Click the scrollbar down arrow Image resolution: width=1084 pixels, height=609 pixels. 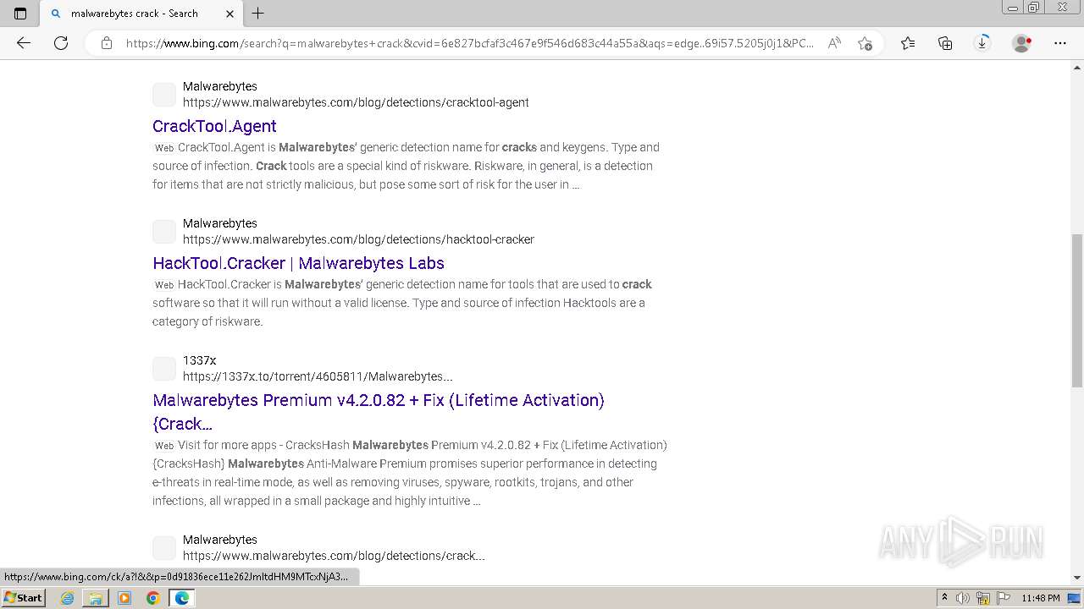pyautogui.click(x=1077, y=578)
